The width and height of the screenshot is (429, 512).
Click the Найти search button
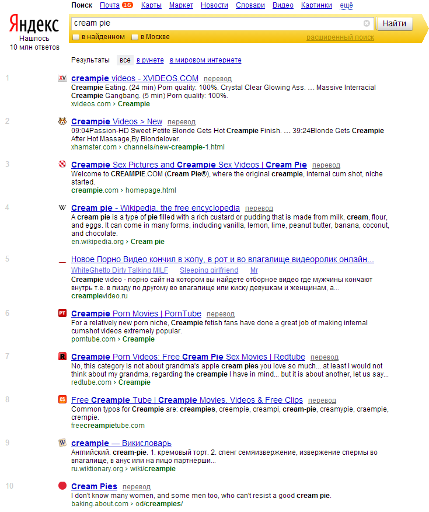pyautogui.click(x=395, y=23)
